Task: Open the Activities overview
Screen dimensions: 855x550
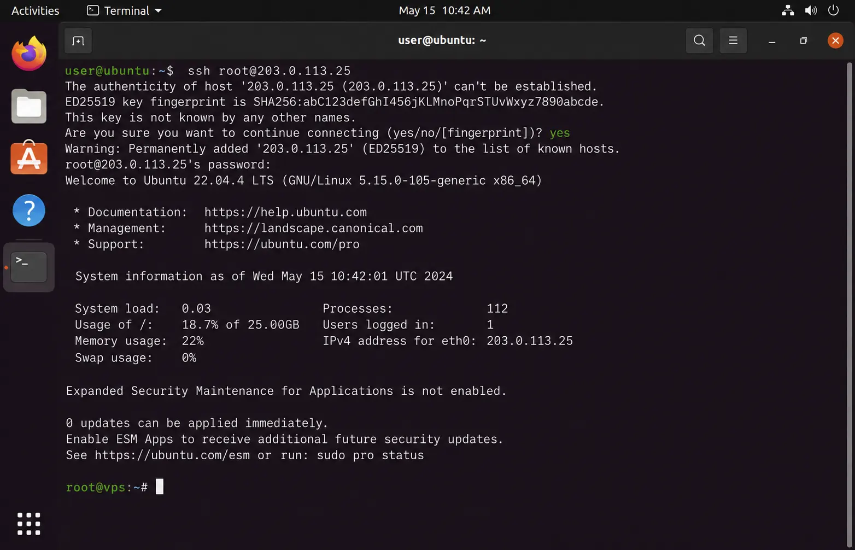Action: pos(35,10)
